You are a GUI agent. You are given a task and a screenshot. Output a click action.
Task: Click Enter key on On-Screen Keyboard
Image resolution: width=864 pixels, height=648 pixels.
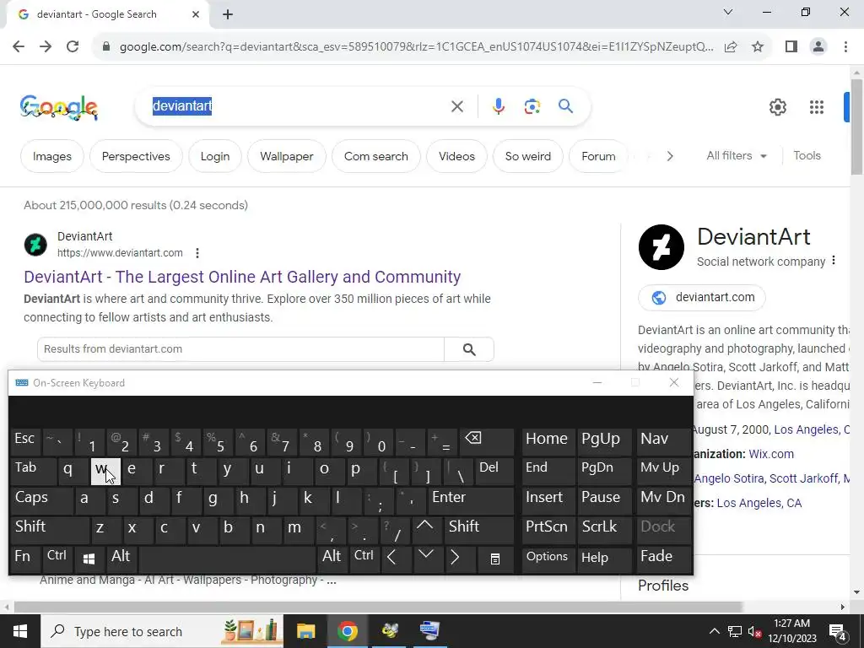pyautogui.click(x=471, y=500)
